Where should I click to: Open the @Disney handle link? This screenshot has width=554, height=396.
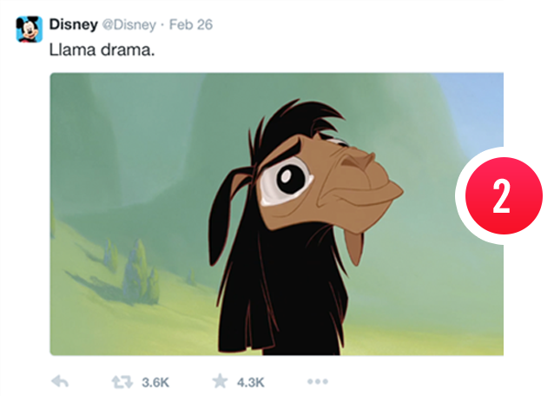point(129,24)
